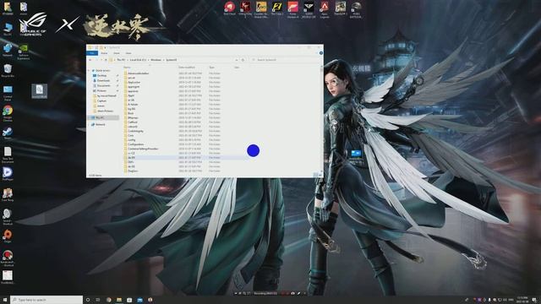Open the Recycle Bin on desktop
Screen dimensions: 541x304
(x=8, y=71)
